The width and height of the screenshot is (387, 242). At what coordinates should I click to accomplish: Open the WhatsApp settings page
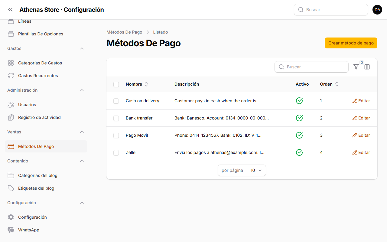pos(46,230)
